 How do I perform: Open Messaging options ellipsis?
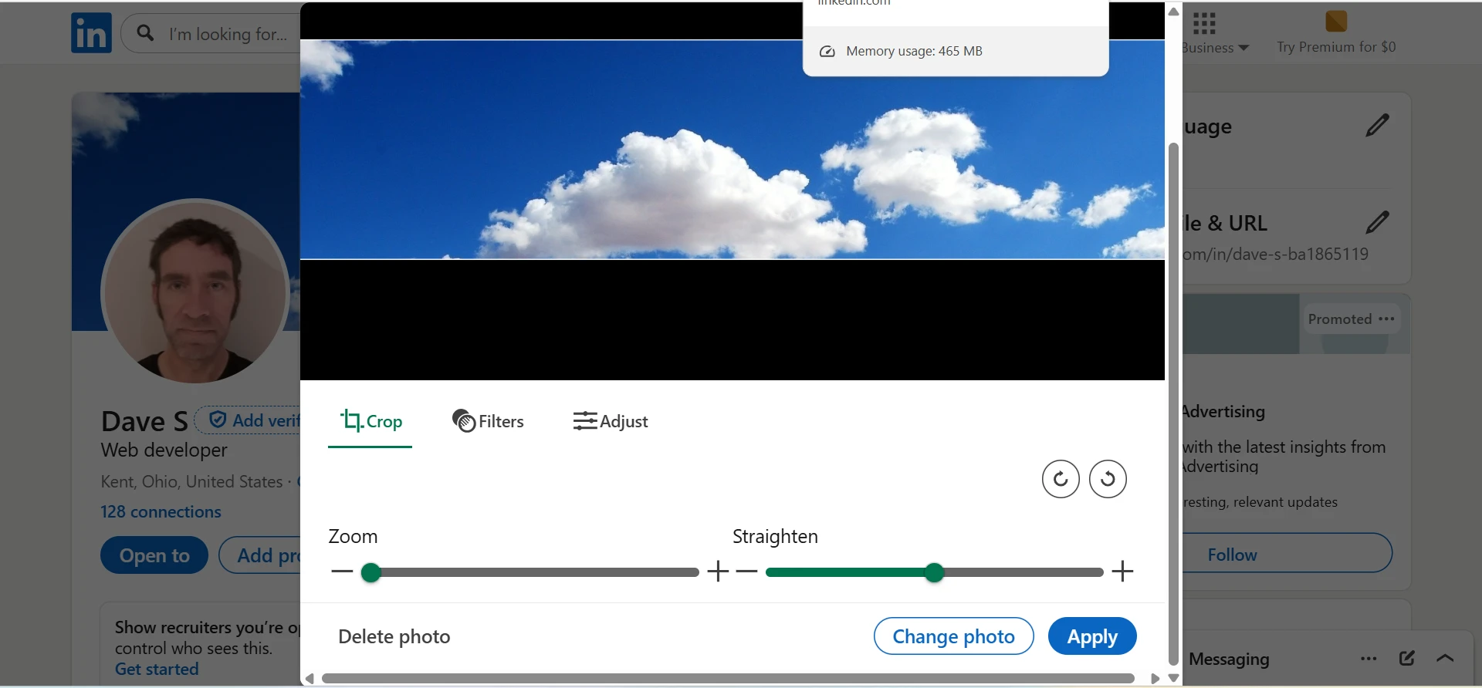point(1369,659)
